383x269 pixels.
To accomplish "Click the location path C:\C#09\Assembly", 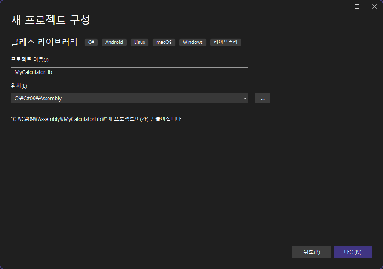I will [x=38, y=98].
